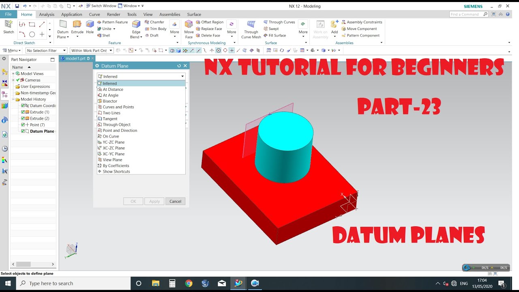Select the Draft command
The height and width of the screenshot is (292, 519).
(152, 35)
